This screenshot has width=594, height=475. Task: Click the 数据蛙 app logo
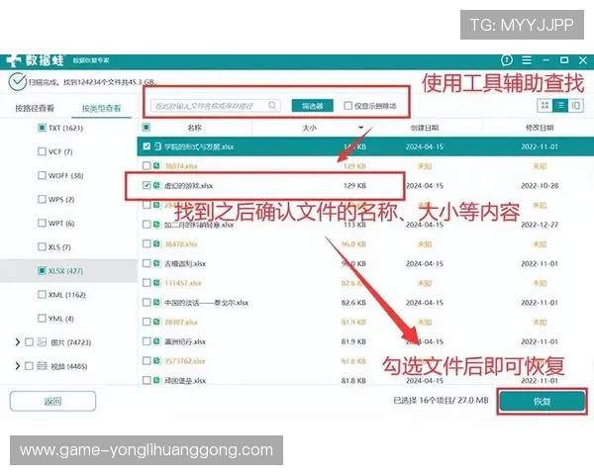click(x=36, y=60)
